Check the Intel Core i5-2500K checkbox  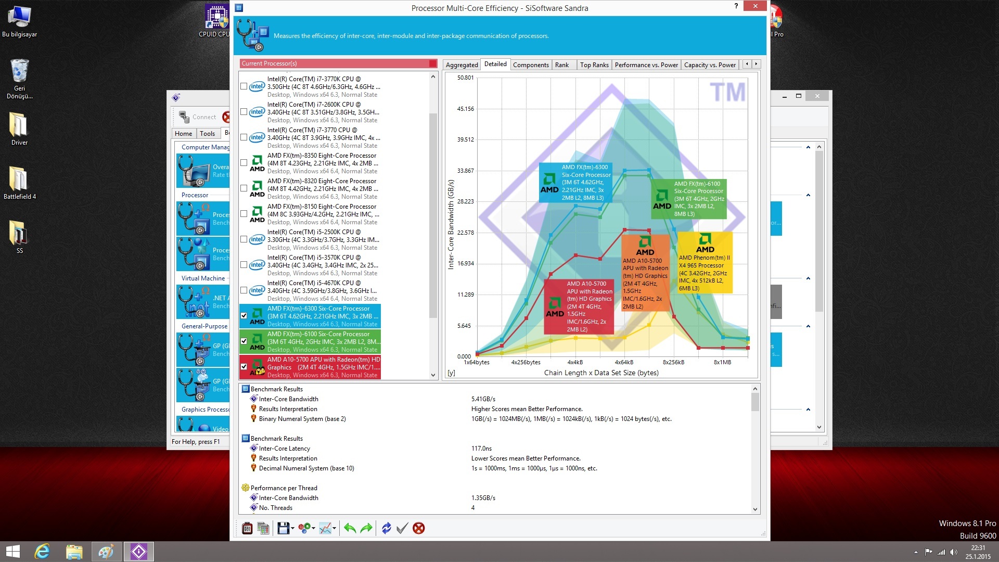tap(244, 239)
